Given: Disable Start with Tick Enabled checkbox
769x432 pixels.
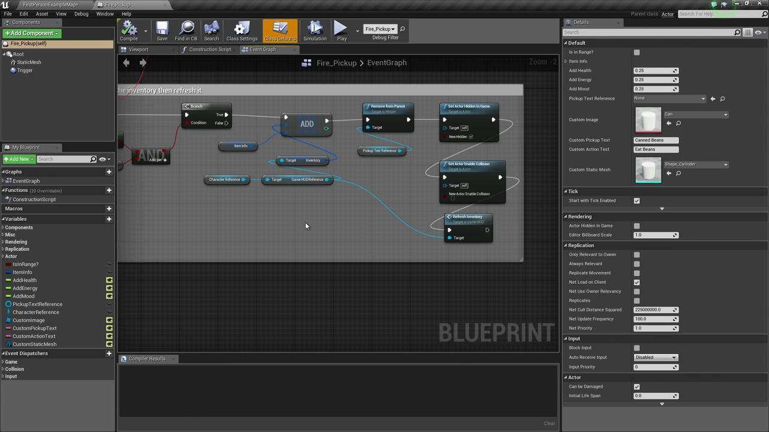Looking at the screenshot, I should pos(637,200).
